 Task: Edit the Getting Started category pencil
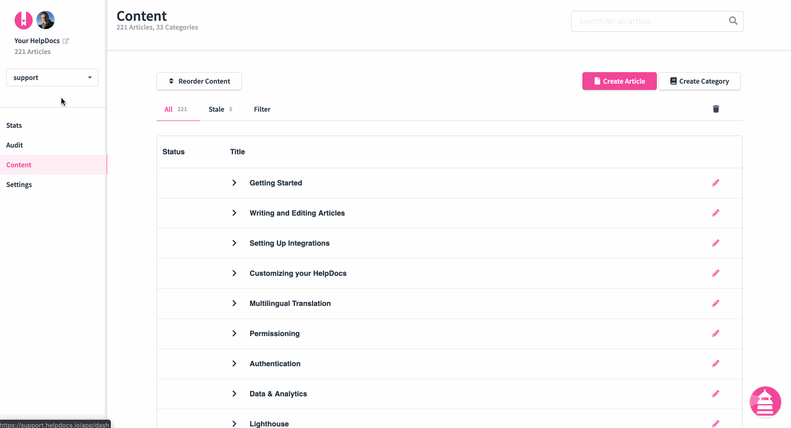click(716, 183)
